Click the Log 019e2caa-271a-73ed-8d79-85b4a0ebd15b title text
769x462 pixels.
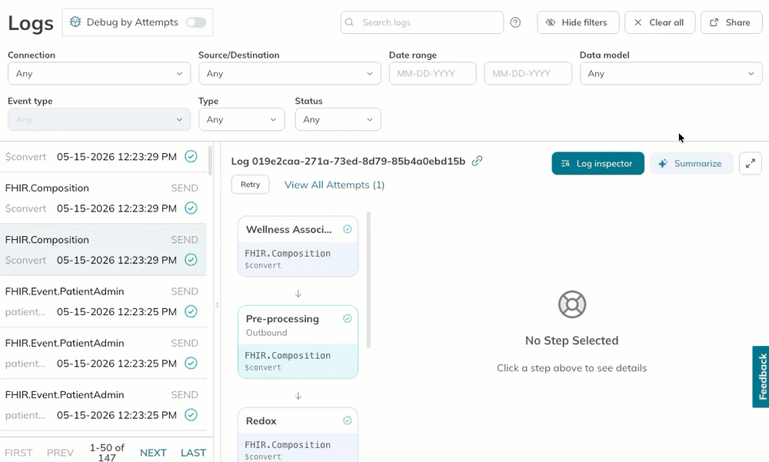click(348, 161)
